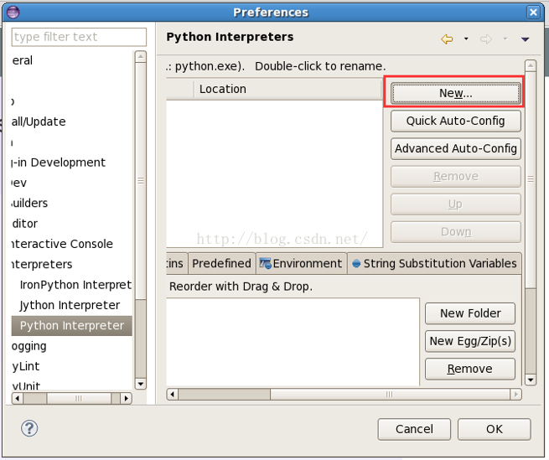Click tree horizontal scrollbar left arrow
The image size is (549, 460).
(17, 398)
